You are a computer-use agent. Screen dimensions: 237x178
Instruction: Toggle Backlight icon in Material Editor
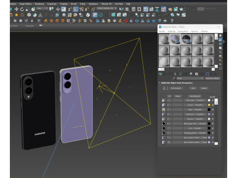(x=220, y=40)
